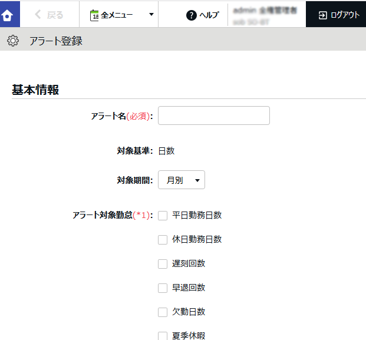Expand the arrow next to 全メニュー
The image size is (366, 340).
pos(151,15)
